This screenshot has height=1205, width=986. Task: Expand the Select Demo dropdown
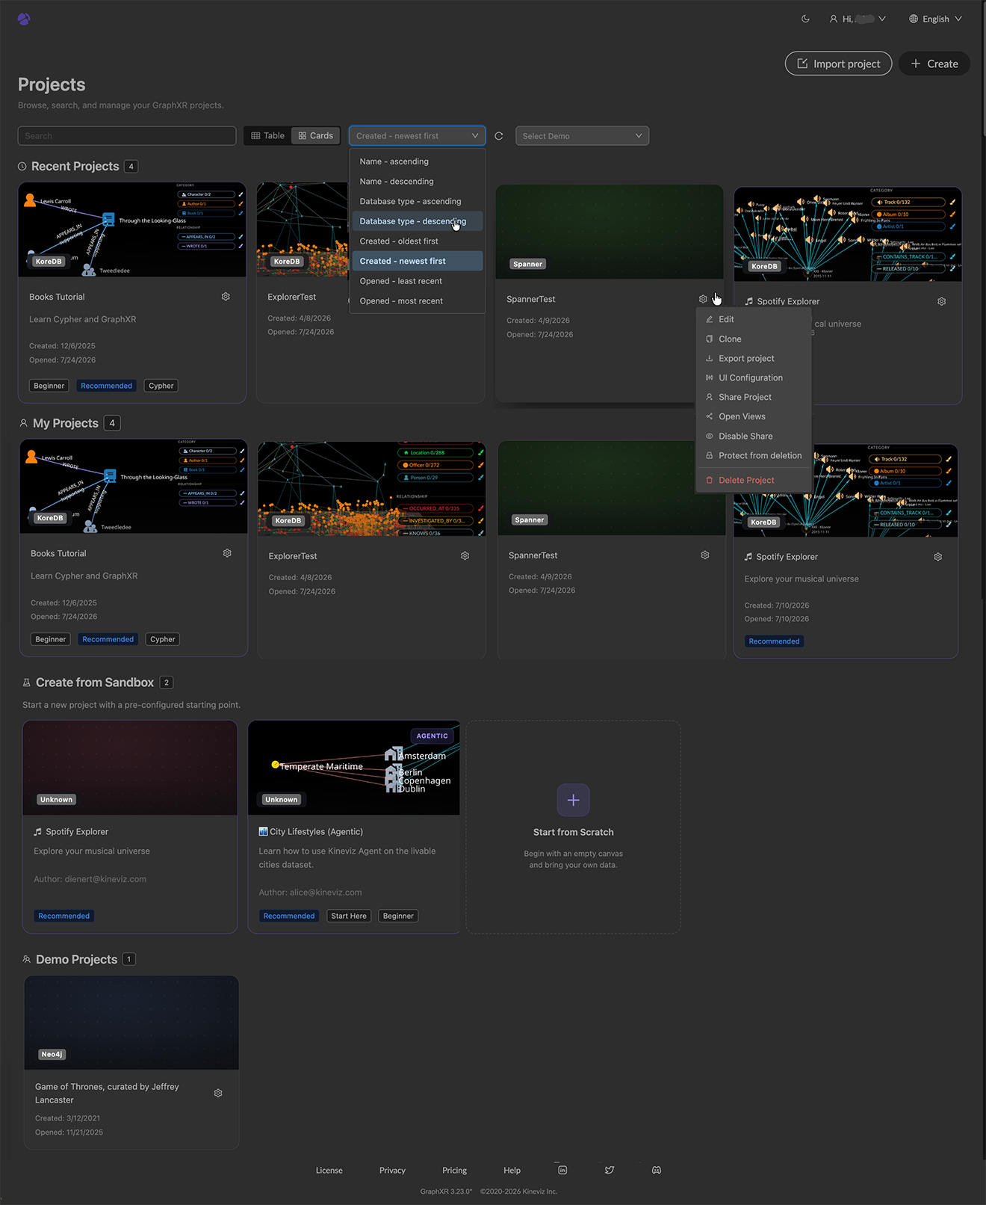(x=582, y=136)
